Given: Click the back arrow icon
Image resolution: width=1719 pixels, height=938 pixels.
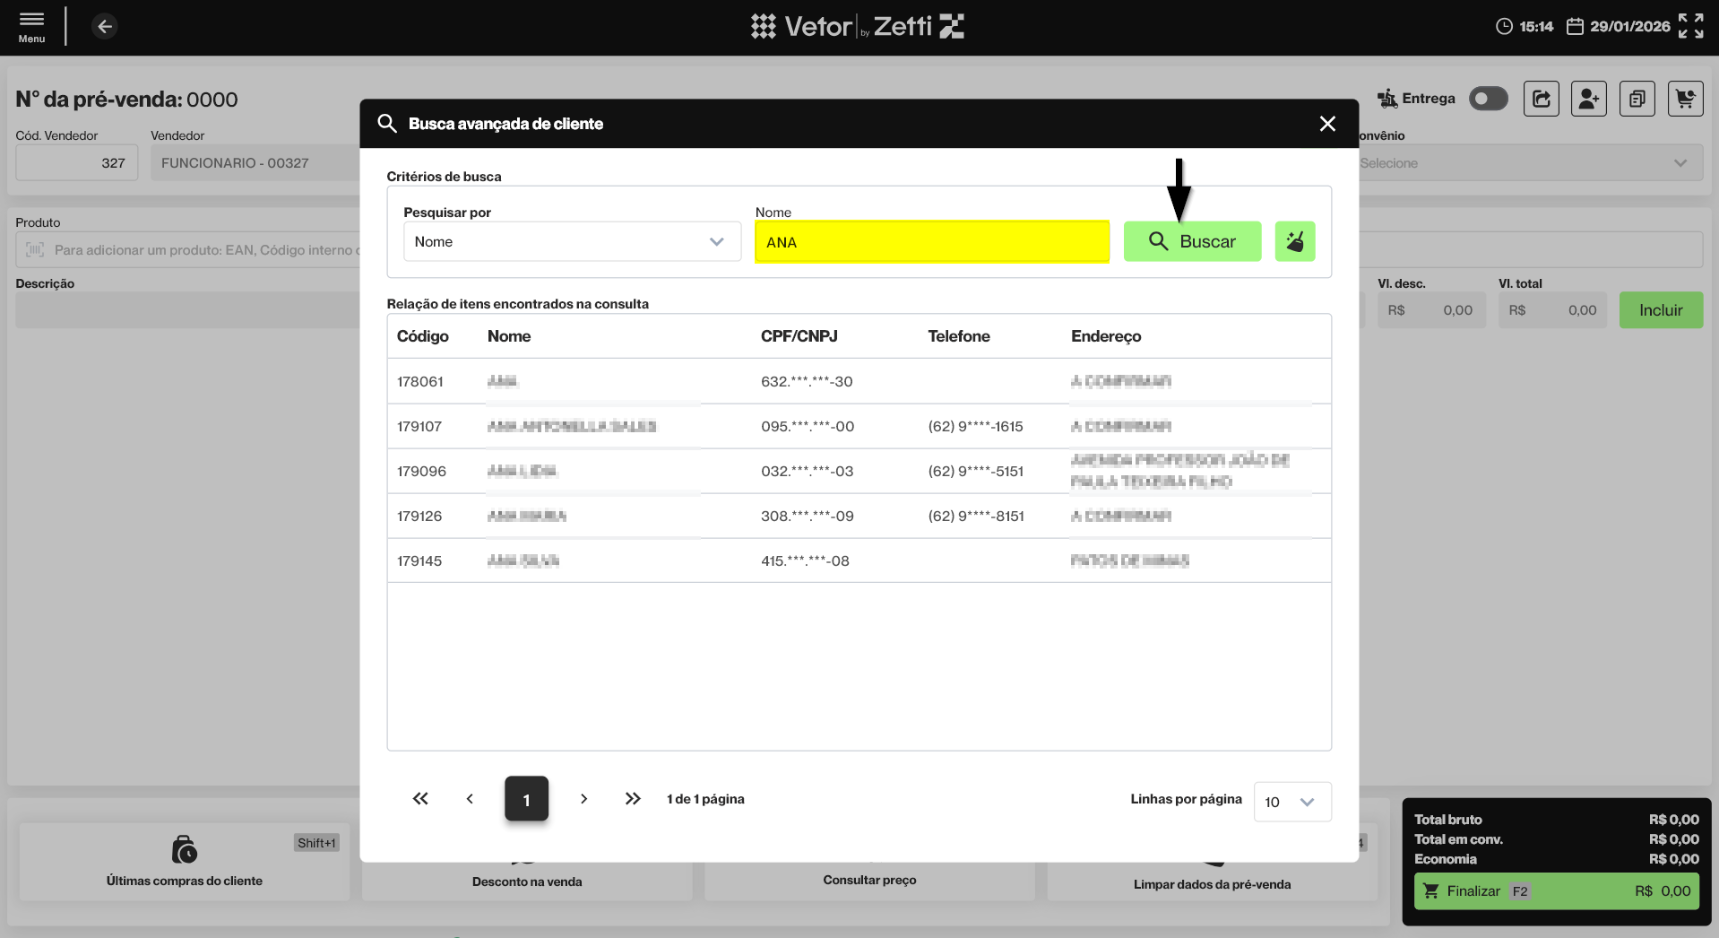Looking at the screenshot, I should coord(105,27).
